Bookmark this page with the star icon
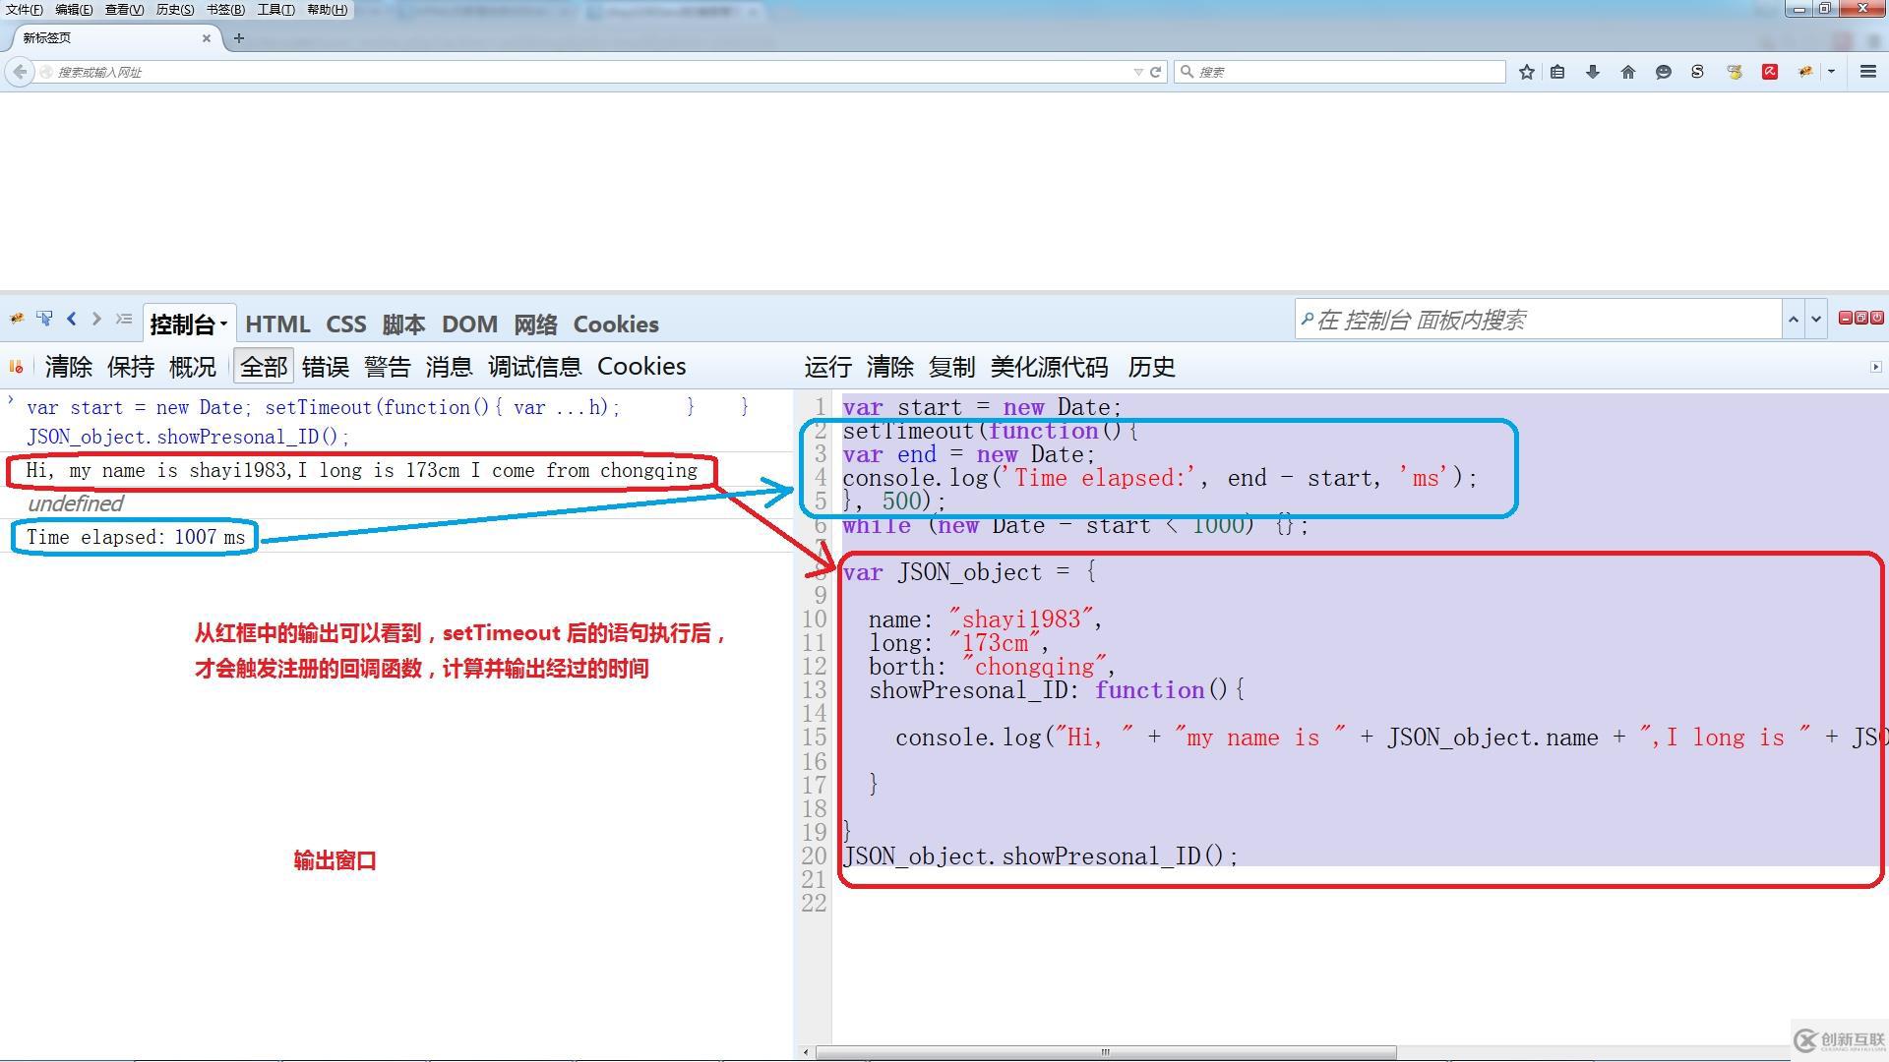The width and height of the screenshot is (1889, 1062). click(1526, 72)
